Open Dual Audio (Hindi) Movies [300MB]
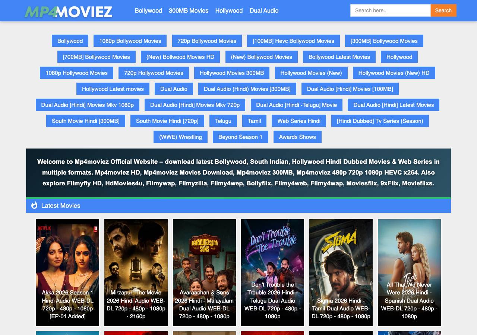 click(247, 89)
